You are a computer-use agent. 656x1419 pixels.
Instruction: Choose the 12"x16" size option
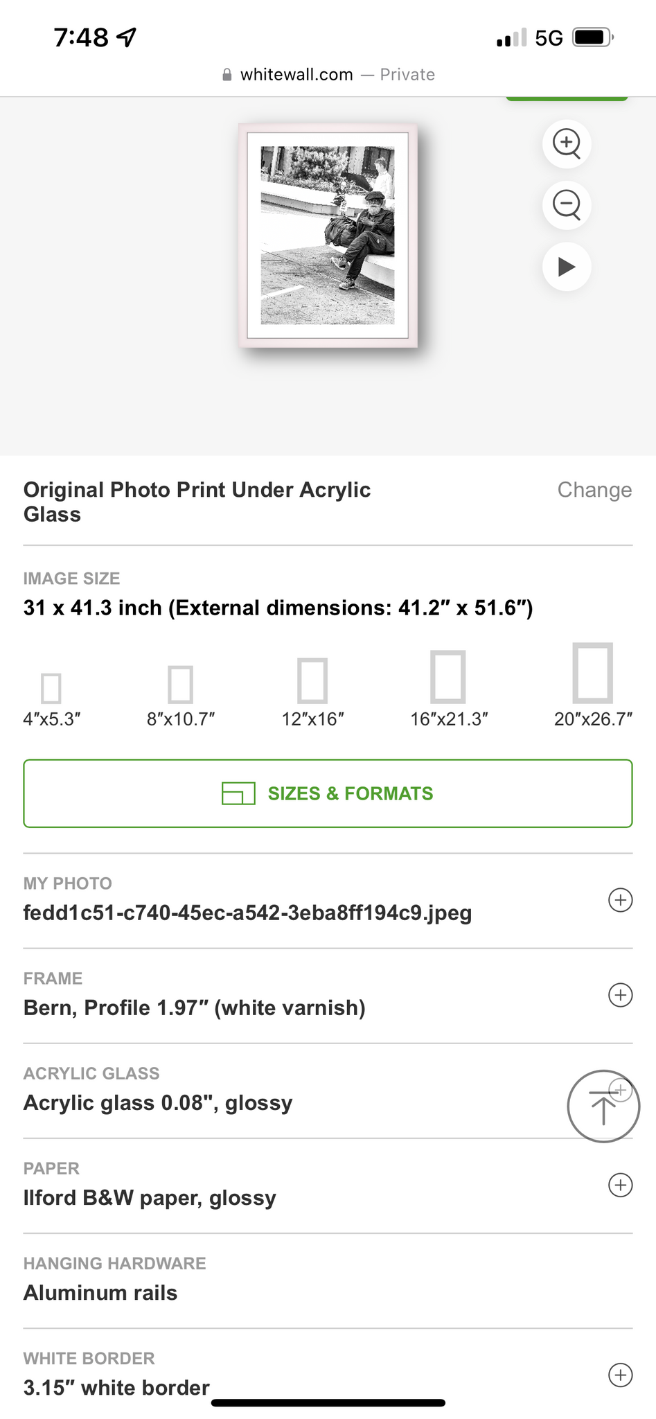[x=312, y=691]
